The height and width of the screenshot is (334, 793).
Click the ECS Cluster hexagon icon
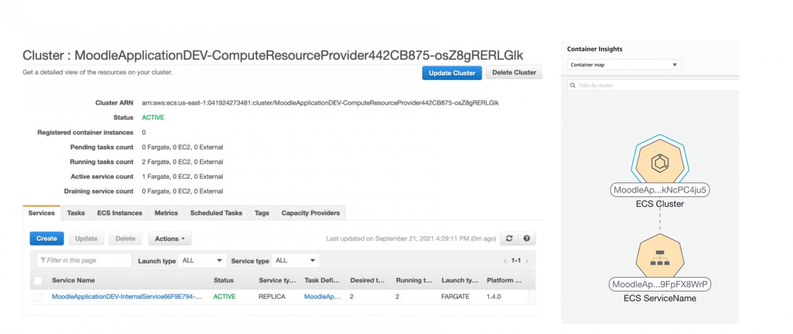661,162
